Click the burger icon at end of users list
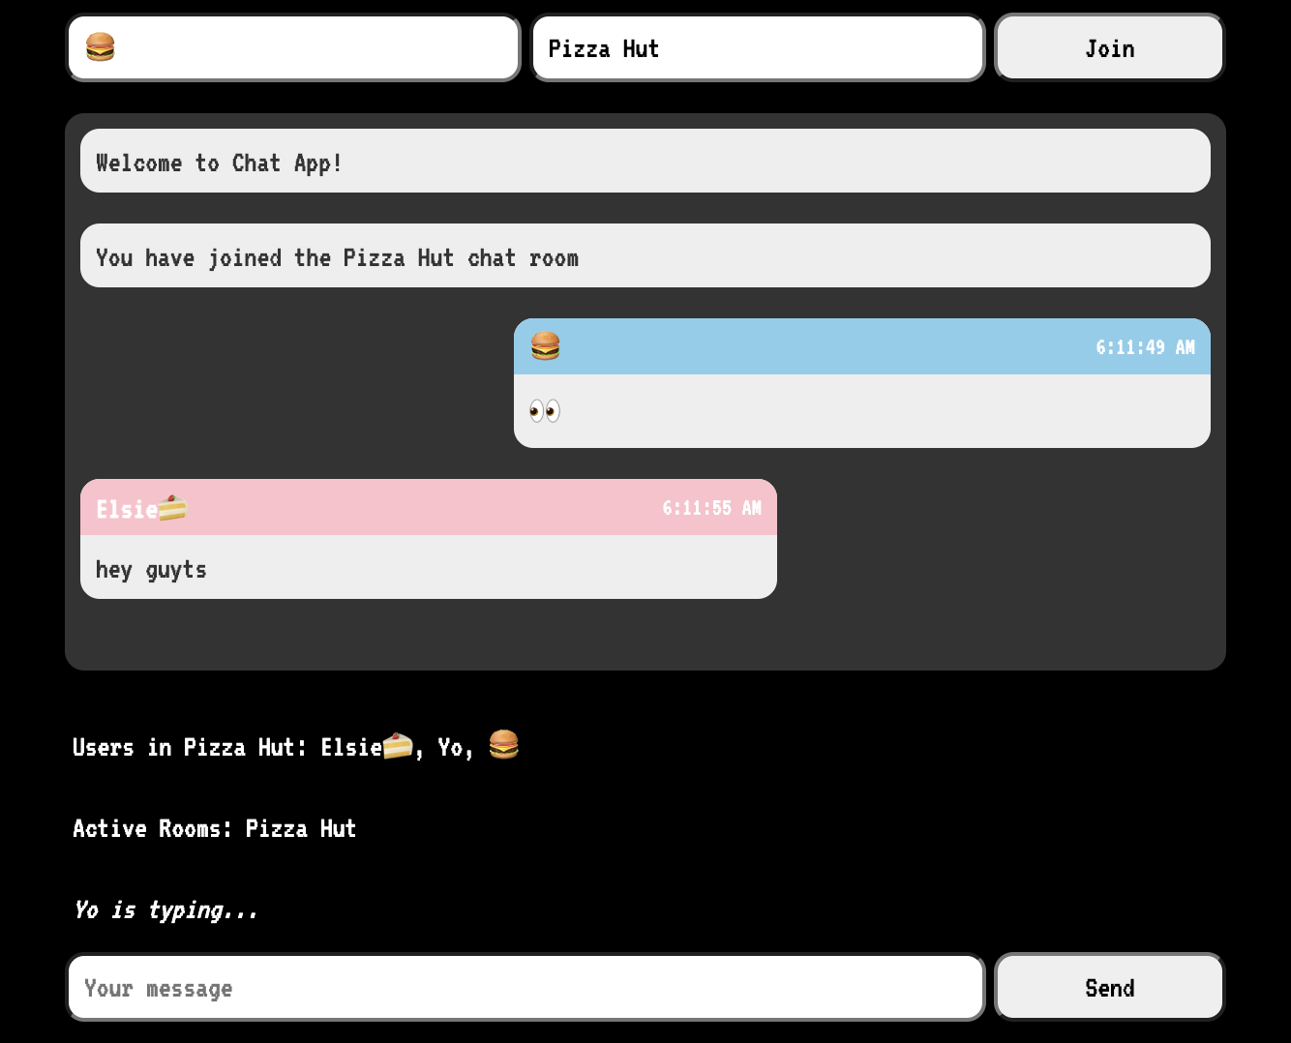The image size is (1291, 1043). pyautogui.click(x=503, y=745)
